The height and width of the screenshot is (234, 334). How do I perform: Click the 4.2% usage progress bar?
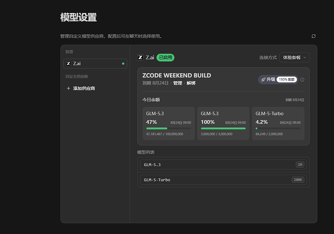pyautogui.click(x=278, y=128)
